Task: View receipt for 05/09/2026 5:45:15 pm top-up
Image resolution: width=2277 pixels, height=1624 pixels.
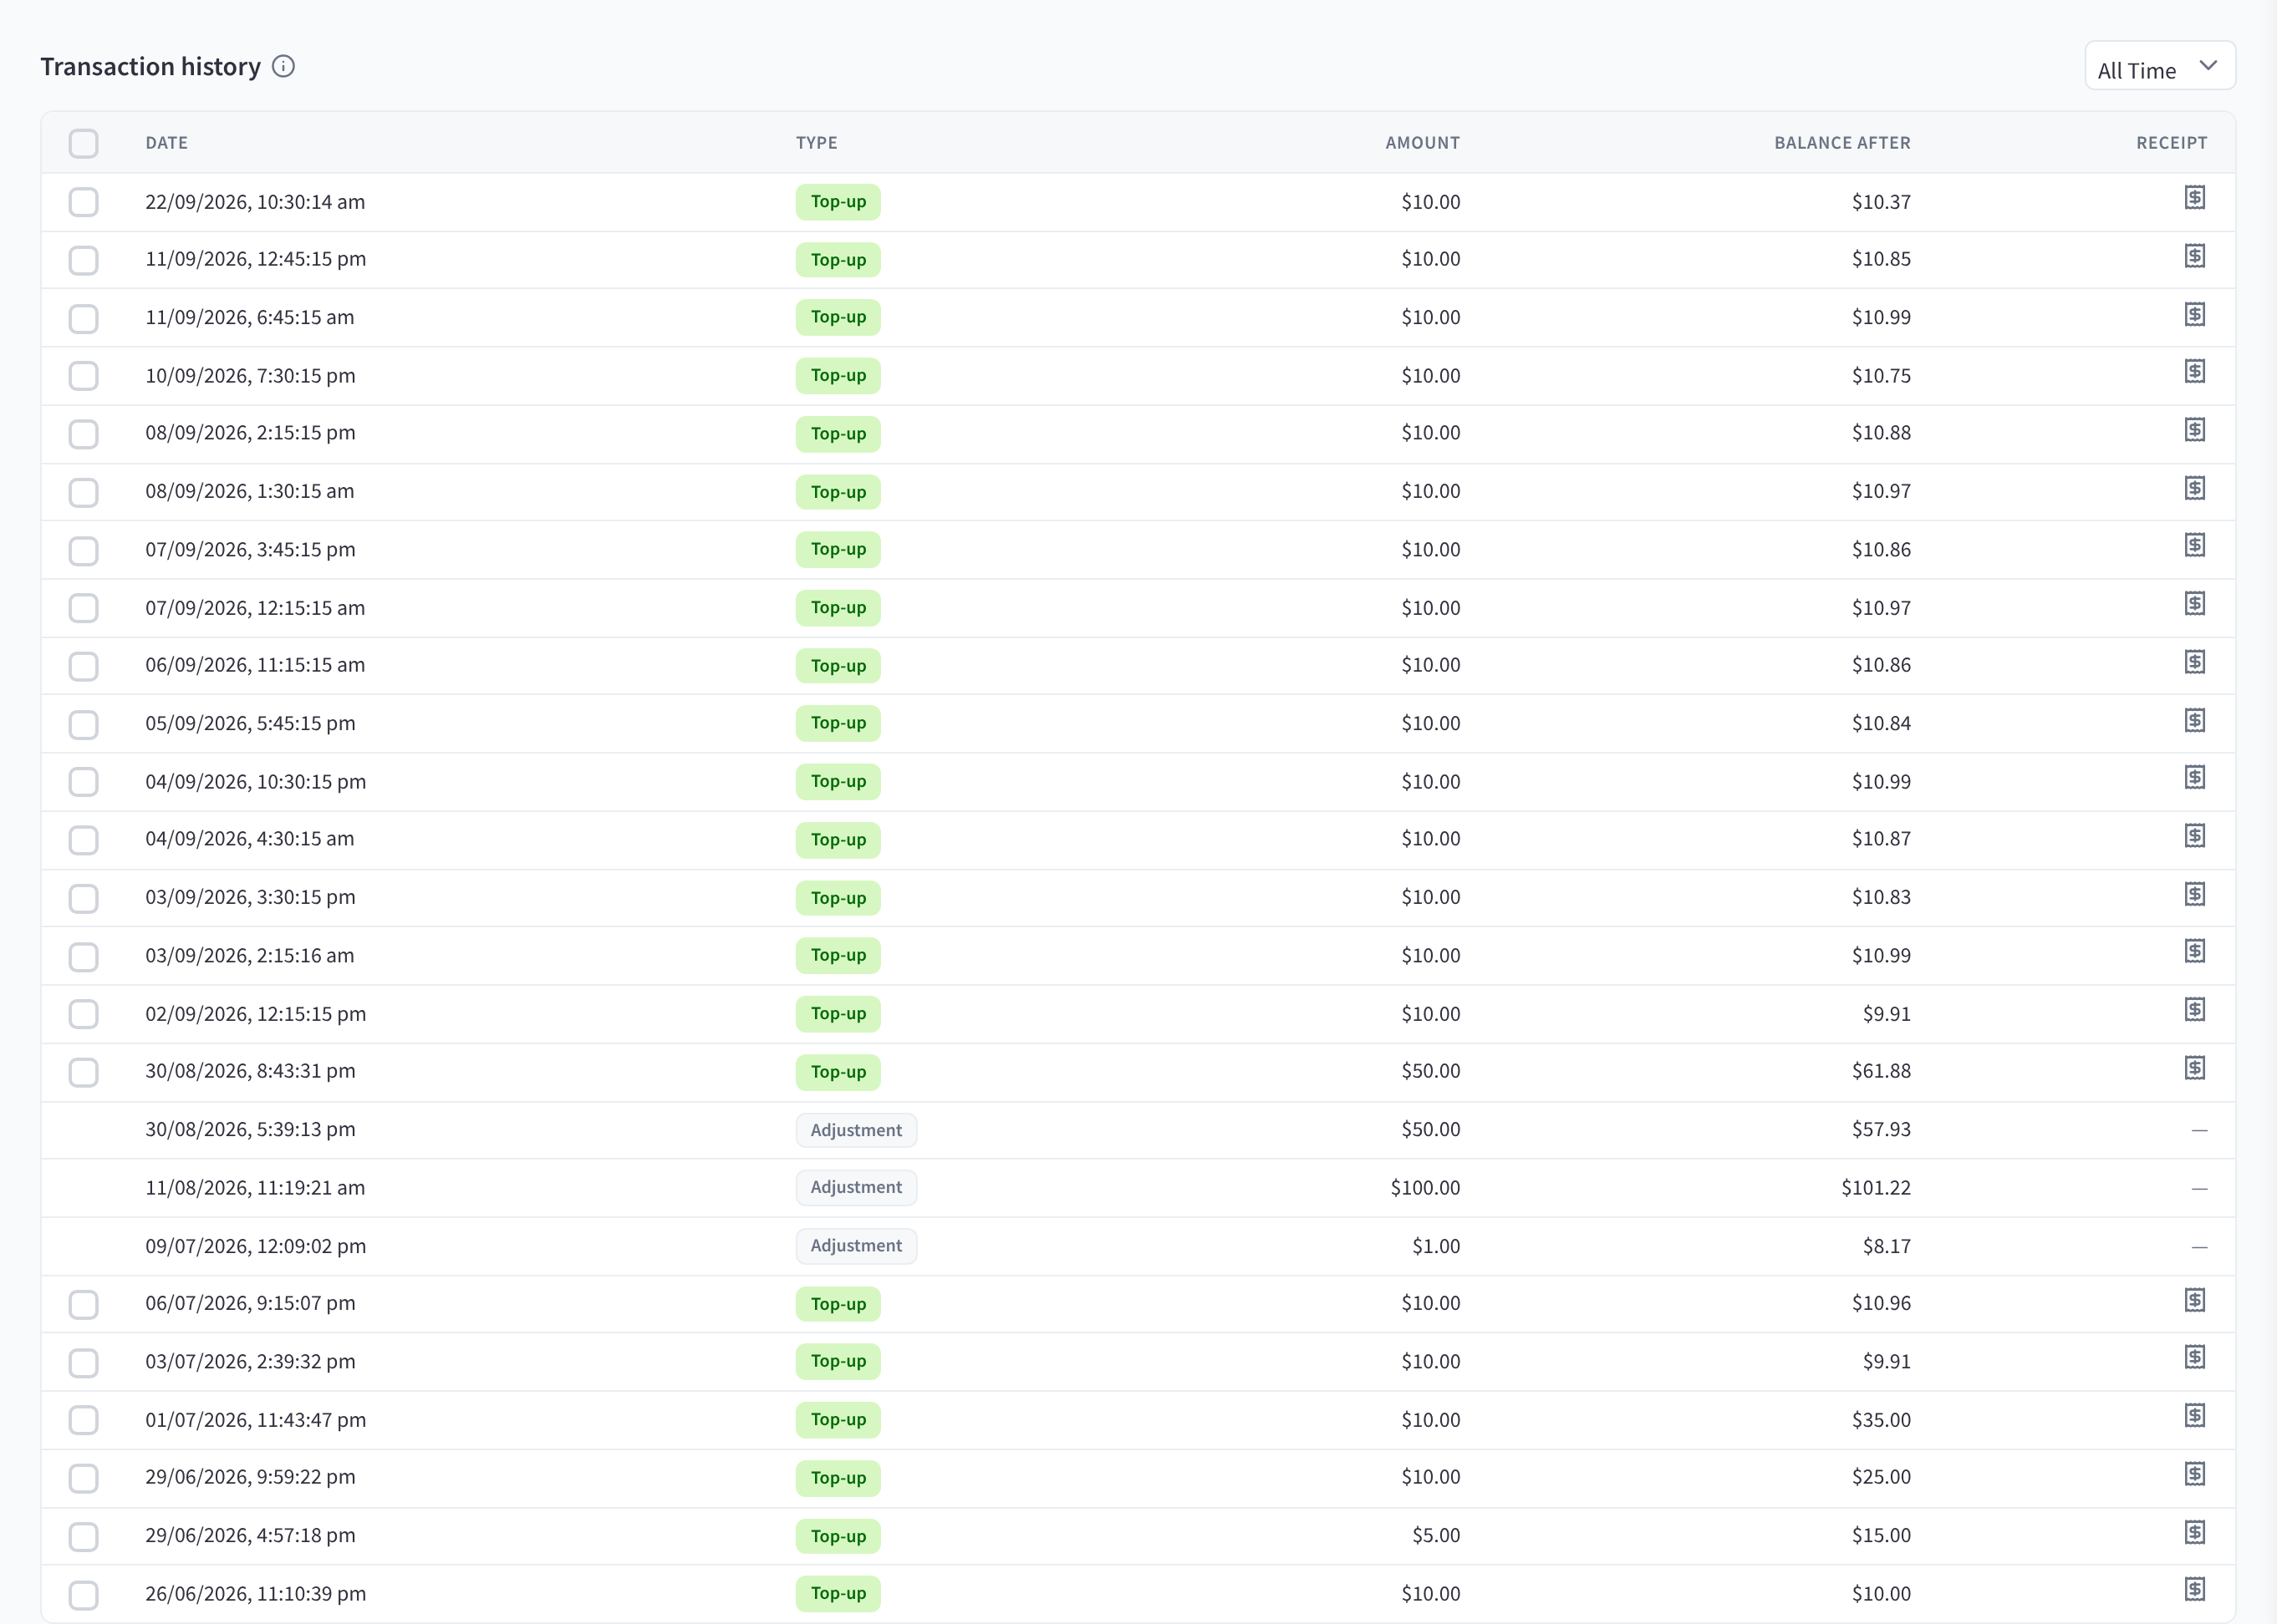Action: pos(2194,721)
